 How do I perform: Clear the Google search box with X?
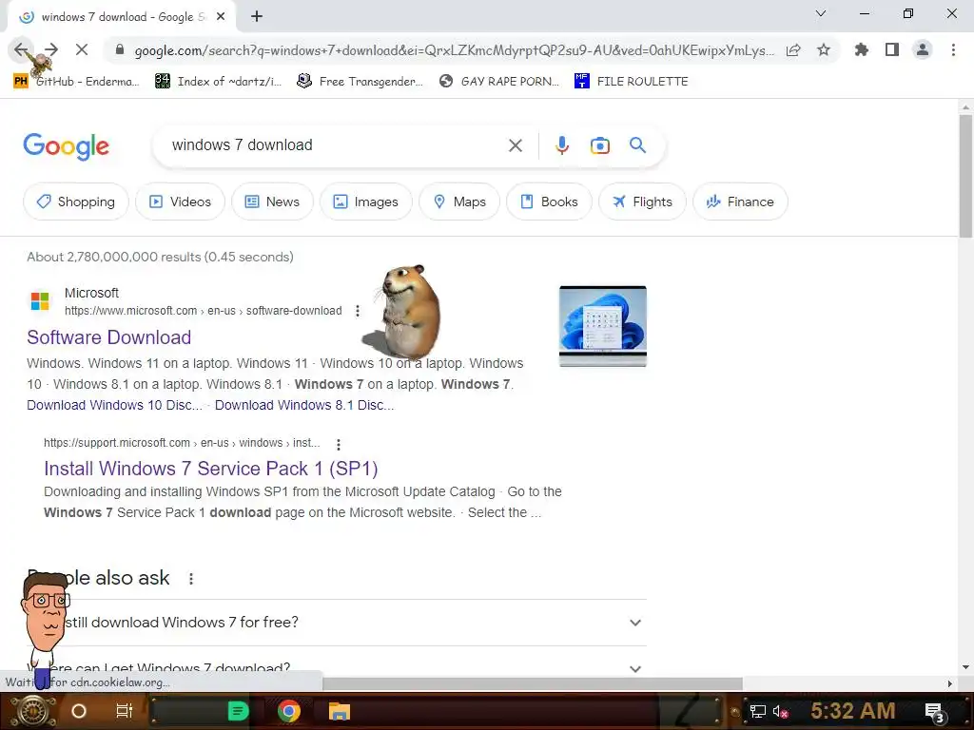pyautogui.click(x=516, y=145)
